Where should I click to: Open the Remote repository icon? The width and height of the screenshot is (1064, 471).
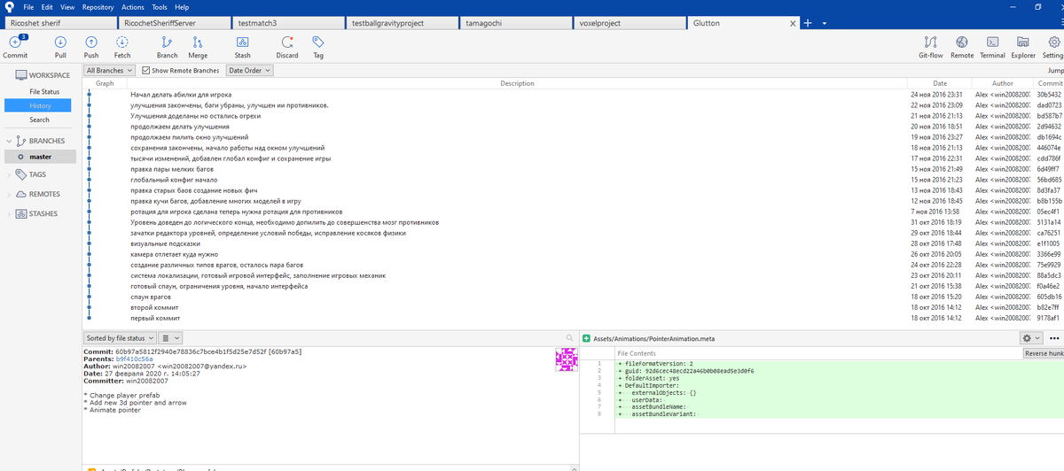tap(961, 42)
